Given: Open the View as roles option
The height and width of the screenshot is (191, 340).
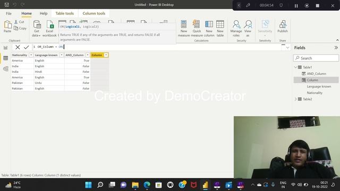Looking at the screenshot, I should [248, 29].
